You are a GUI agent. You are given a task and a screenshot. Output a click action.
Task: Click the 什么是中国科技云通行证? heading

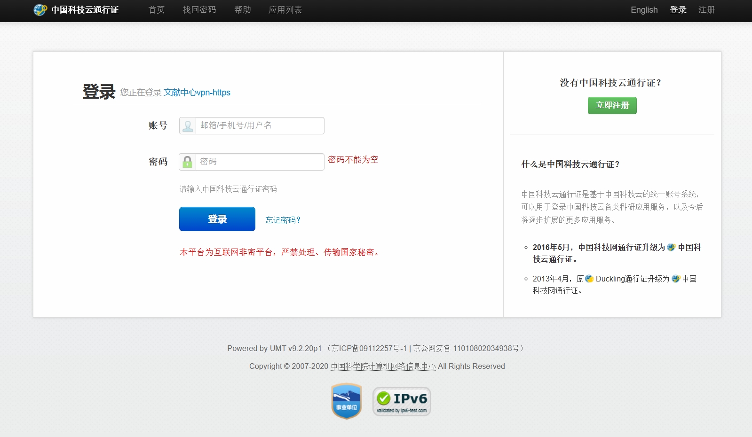click(x=570, y=164)
